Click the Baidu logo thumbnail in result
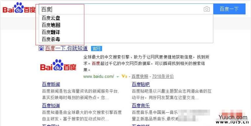Viewport: 251px width, 126px height. [x=58, y=65]
